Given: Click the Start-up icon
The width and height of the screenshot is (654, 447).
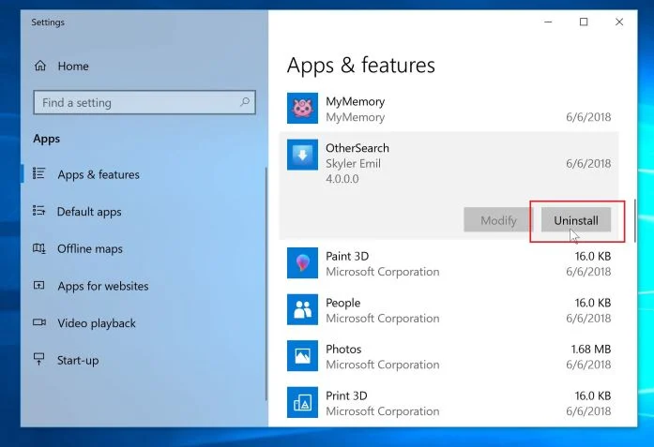Looking at the screenshot, I should [38, 359].
